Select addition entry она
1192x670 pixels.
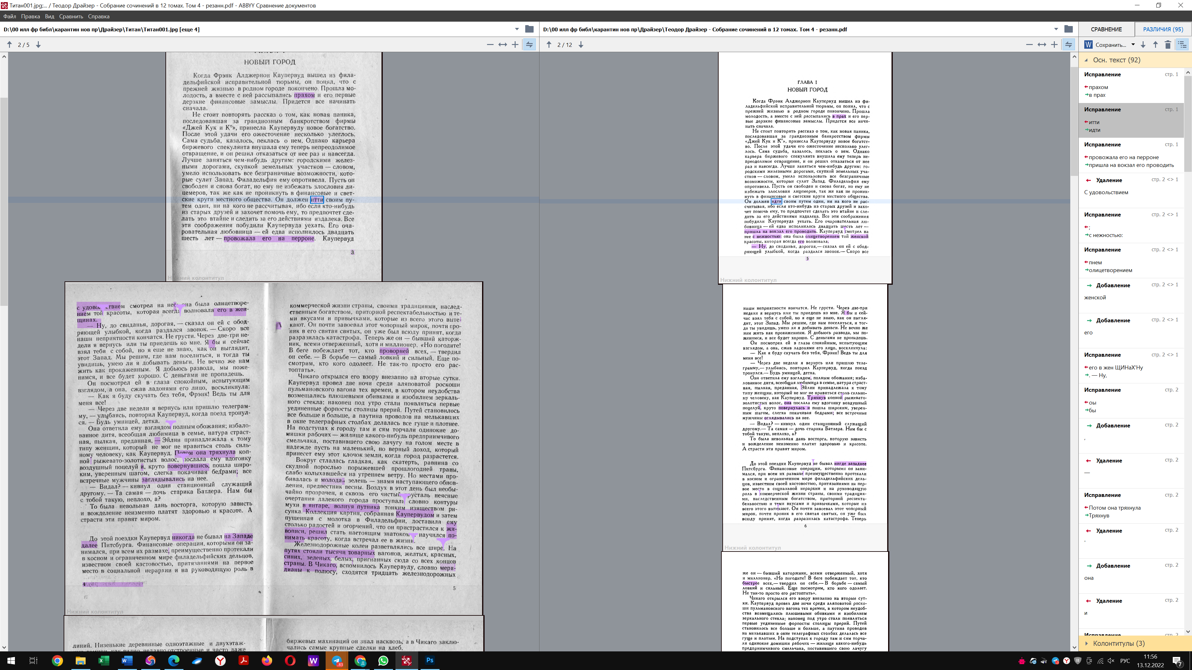pyautogui.click(x=1131, y=576)
